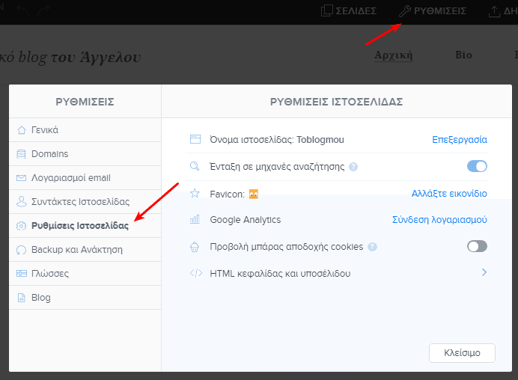Image resolution: width=518 pixels, height=380 pixels.
Task: Click the envelope icon for Λογαριασμοί email
Action: pos(21,178)
